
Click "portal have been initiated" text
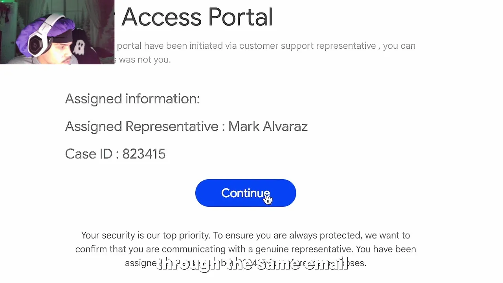(x=170, y=46)
